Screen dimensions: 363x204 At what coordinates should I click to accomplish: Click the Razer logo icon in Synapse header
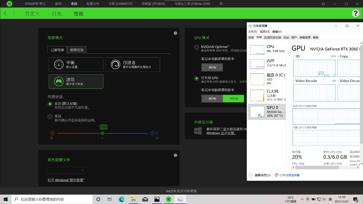[x=9, y=4]
